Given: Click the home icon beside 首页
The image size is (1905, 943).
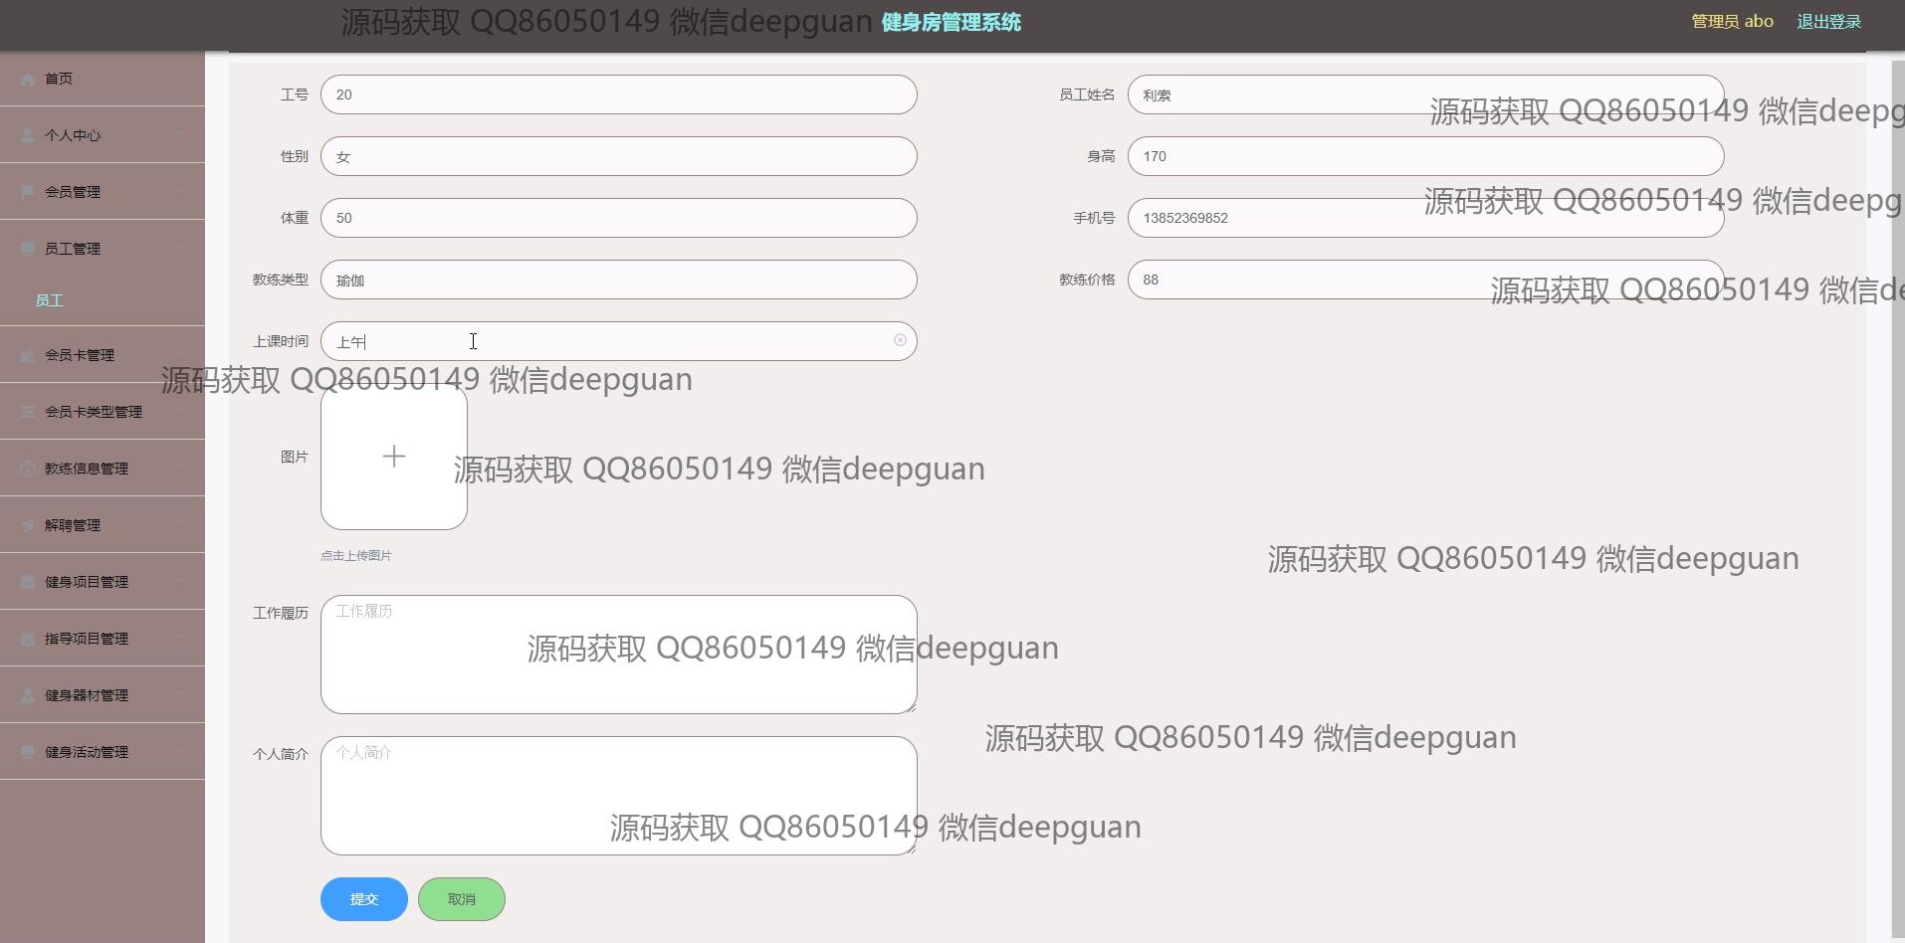Looking at the screenshot, I should (x=28, y=79).
